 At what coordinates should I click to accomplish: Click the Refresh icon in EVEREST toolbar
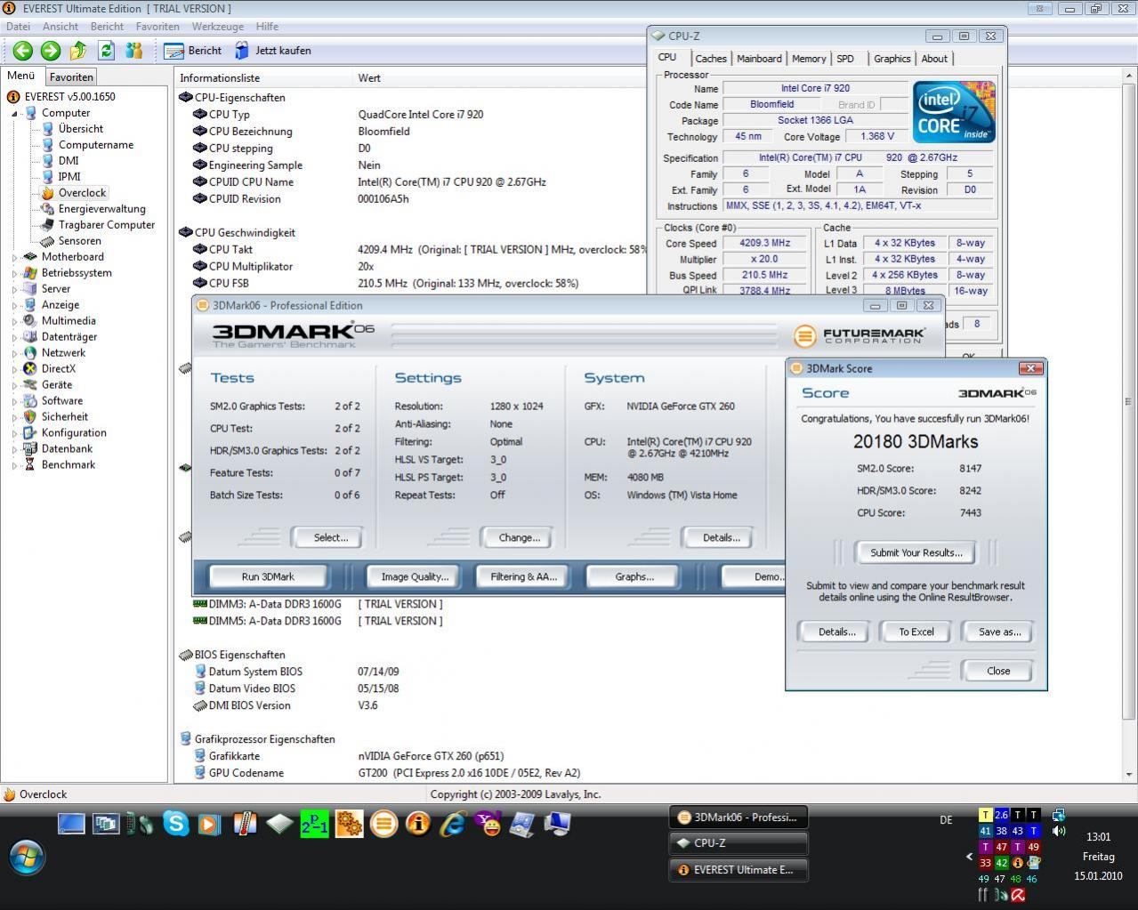click(107, 51)
